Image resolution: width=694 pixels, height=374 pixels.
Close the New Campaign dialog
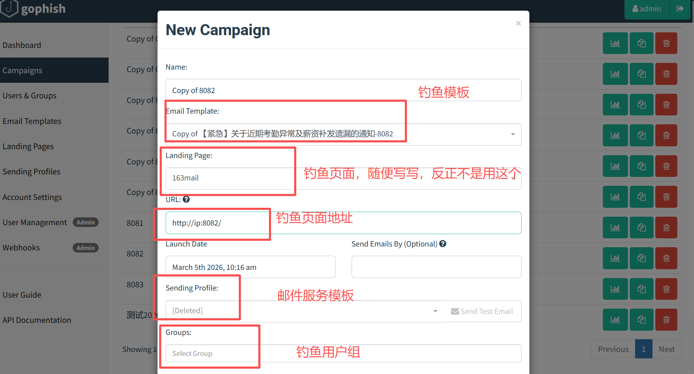518,23
